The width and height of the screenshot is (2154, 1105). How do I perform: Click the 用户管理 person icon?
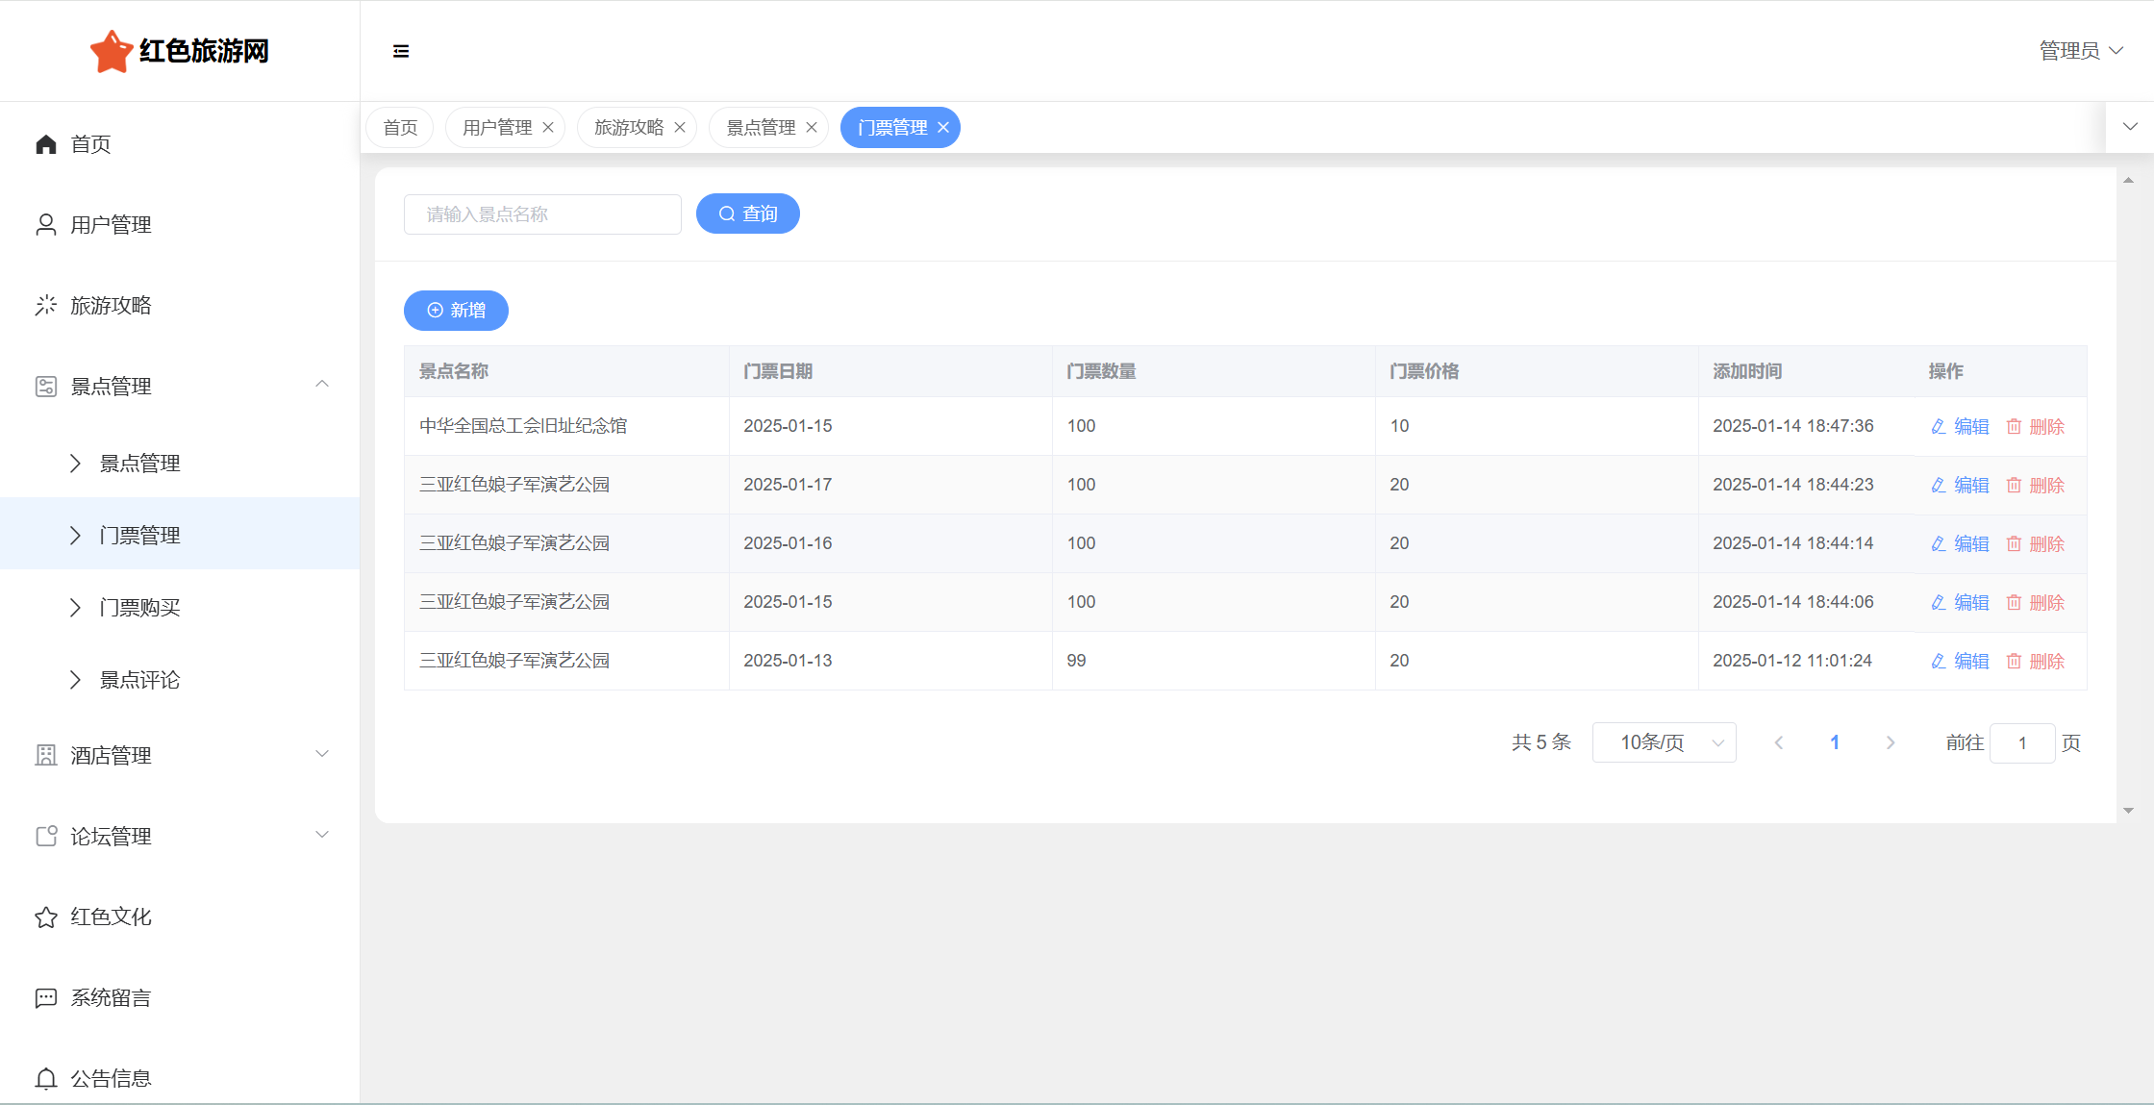pyautogui.click(x=46, y=225)
